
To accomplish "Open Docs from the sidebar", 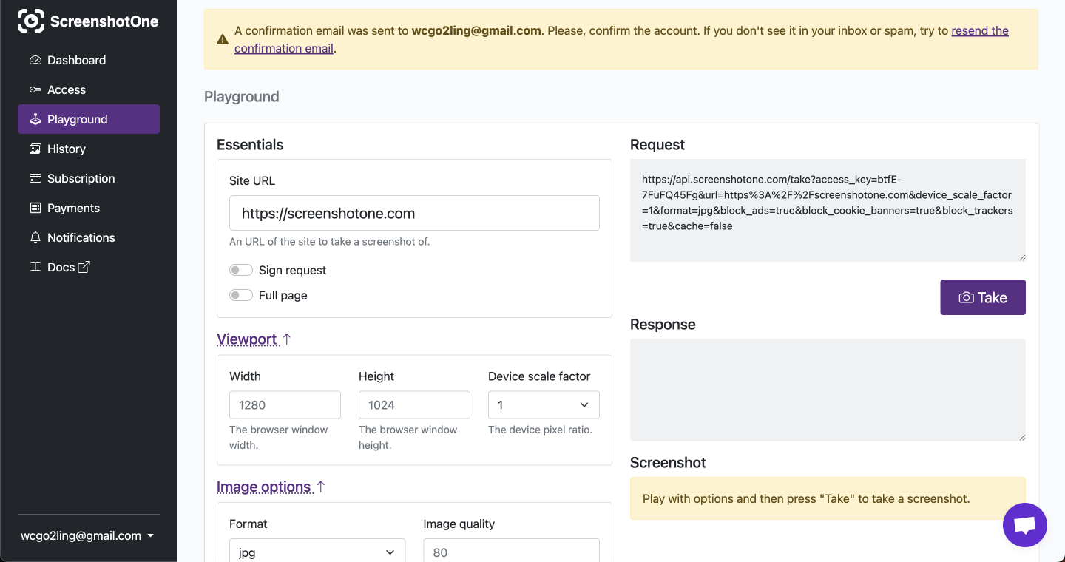I will 61,267.
